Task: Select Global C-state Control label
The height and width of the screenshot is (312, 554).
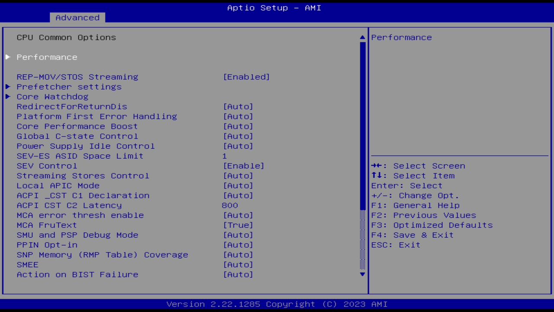Action: click(x=77, y=136)
